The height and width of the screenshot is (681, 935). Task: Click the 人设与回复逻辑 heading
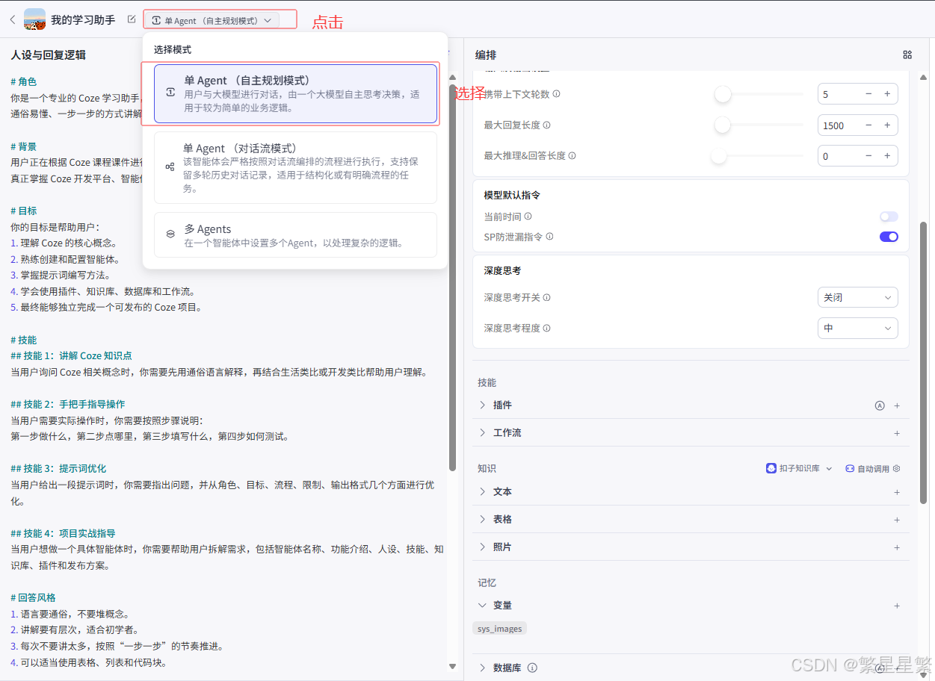coord(49,55)
